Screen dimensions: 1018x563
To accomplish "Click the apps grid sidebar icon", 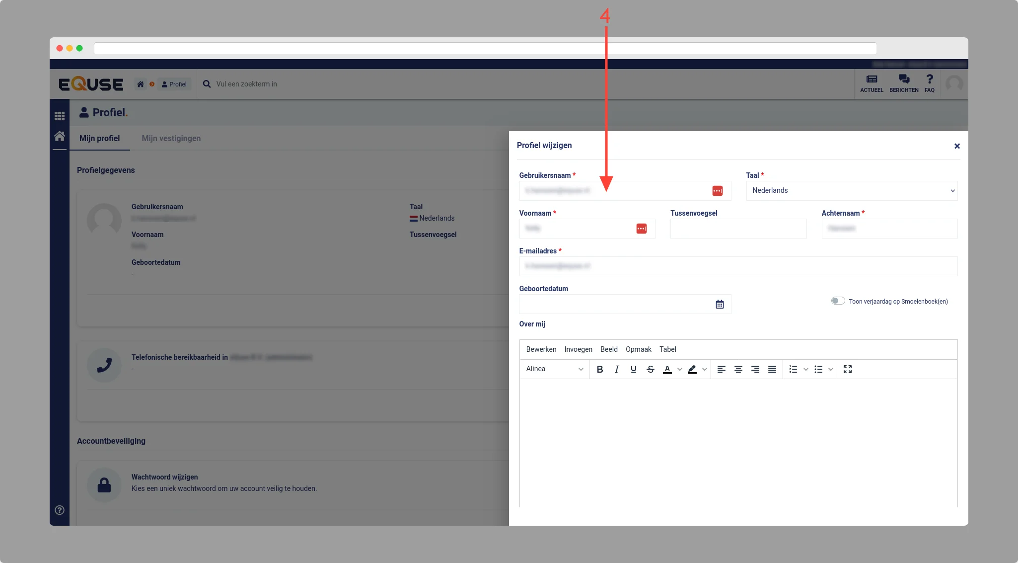I will pos(60,116).
